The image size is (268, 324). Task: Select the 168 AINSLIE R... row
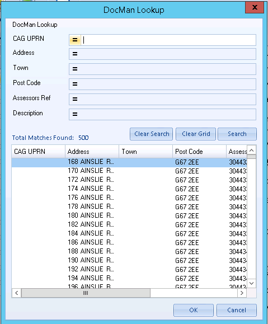(x=129, y=162)
